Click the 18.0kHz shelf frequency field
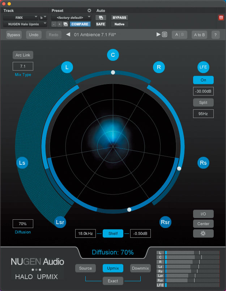This screenshot has height=291, width=226. coord(85,233)
